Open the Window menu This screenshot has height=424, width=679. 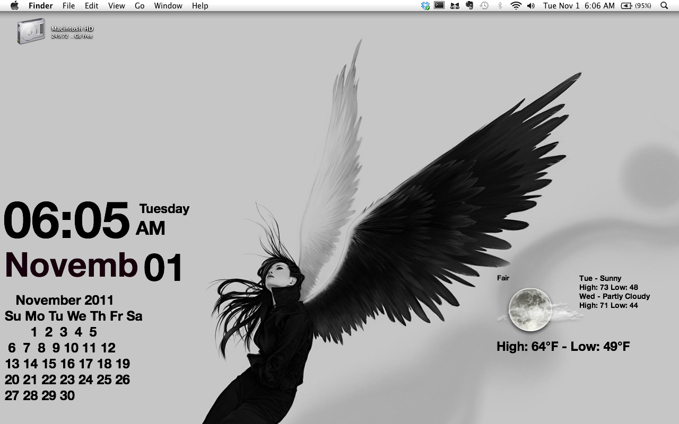click(168, 6)
